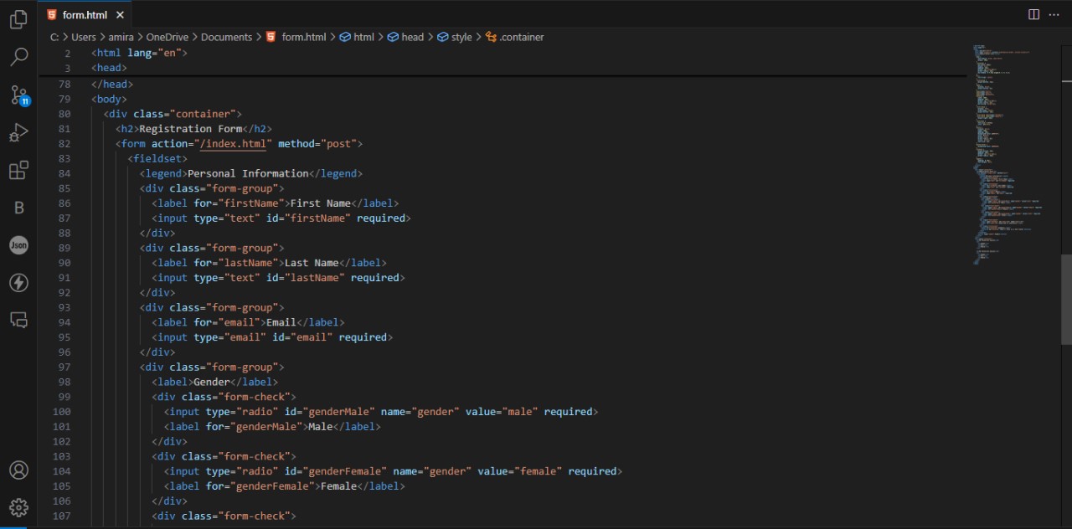Close the form.html tab
Viewport: 1072px width, 529px height.
click(x=120, y=15)
